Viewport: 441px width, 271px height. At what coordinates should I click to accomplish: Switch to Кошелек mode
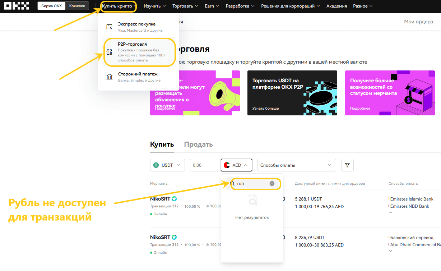(x=77, y=6)
